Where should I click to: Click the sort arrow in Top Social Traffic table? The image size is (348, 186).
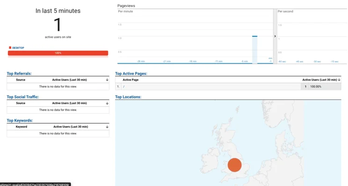coord(107,103)
